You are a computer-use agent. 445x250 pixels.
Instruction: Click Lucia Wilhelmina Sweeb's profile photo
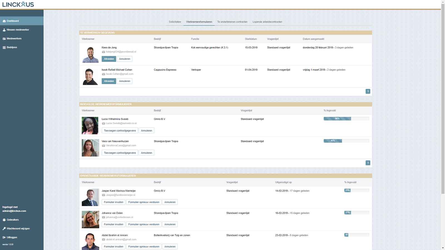click(90, 126)
